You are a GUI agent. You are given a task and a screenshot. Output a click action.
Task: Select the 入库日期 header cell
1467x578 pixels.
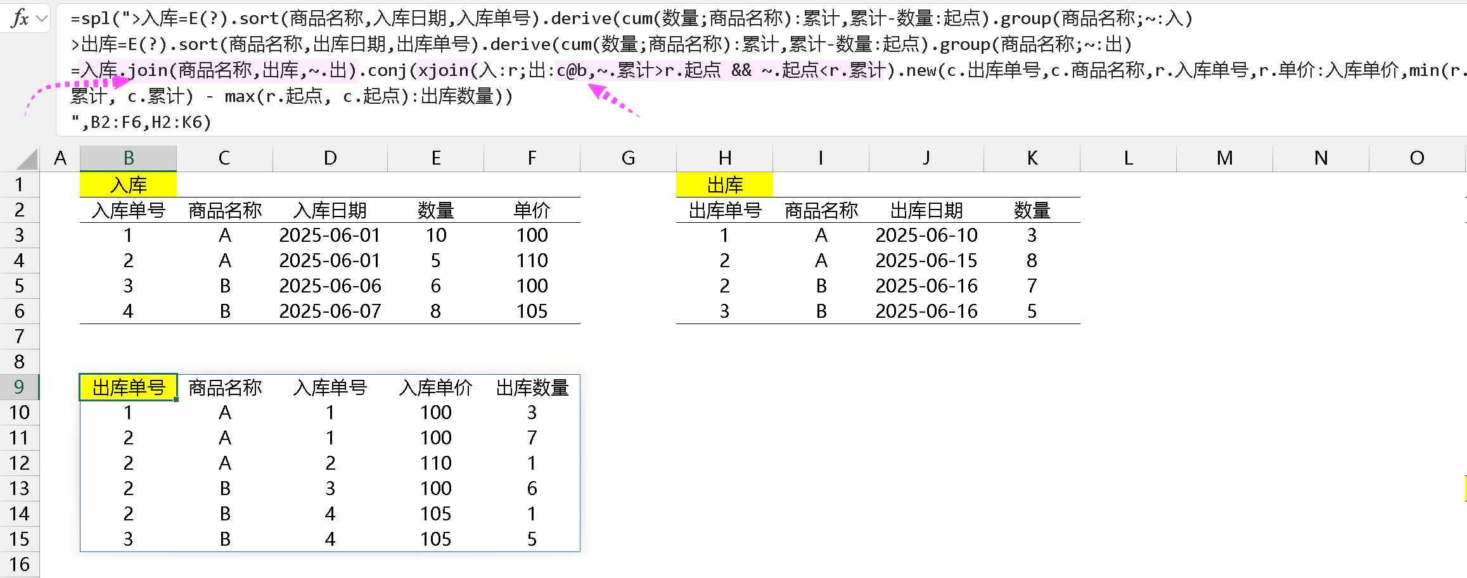[330, 210]
